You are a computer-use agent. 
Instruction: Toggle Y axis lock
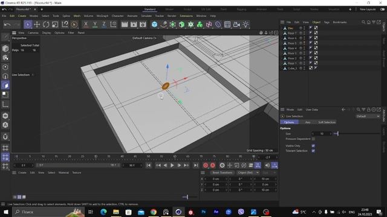(x=95, y=24)
